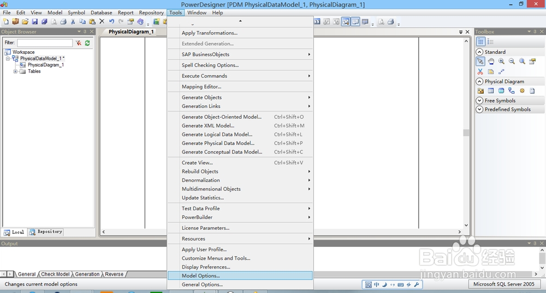Select the Package tool in Physical Diagram
Screen dimensions: 546x293
(480, 90)
